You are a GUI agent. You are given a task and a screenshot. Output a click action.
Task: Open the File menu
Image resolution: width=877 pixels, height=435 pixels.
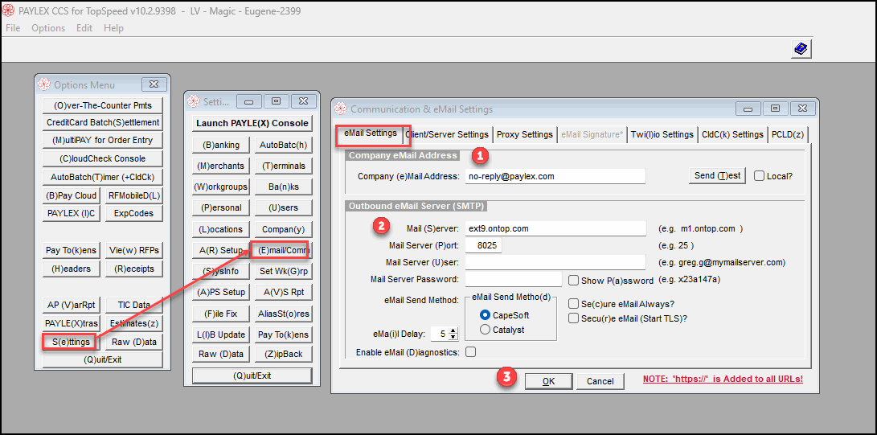[13, 28]
